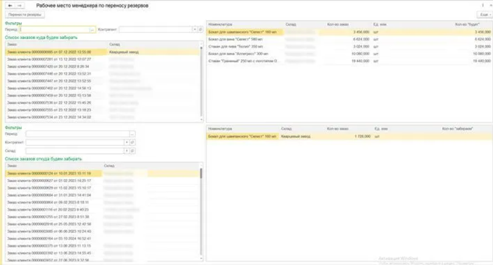
Task: Select order from 25.05.2023 12:42:58
Action: [102, 224]
